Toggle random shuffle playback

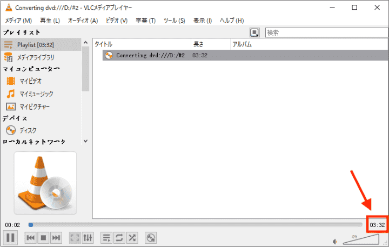point(132,238)
